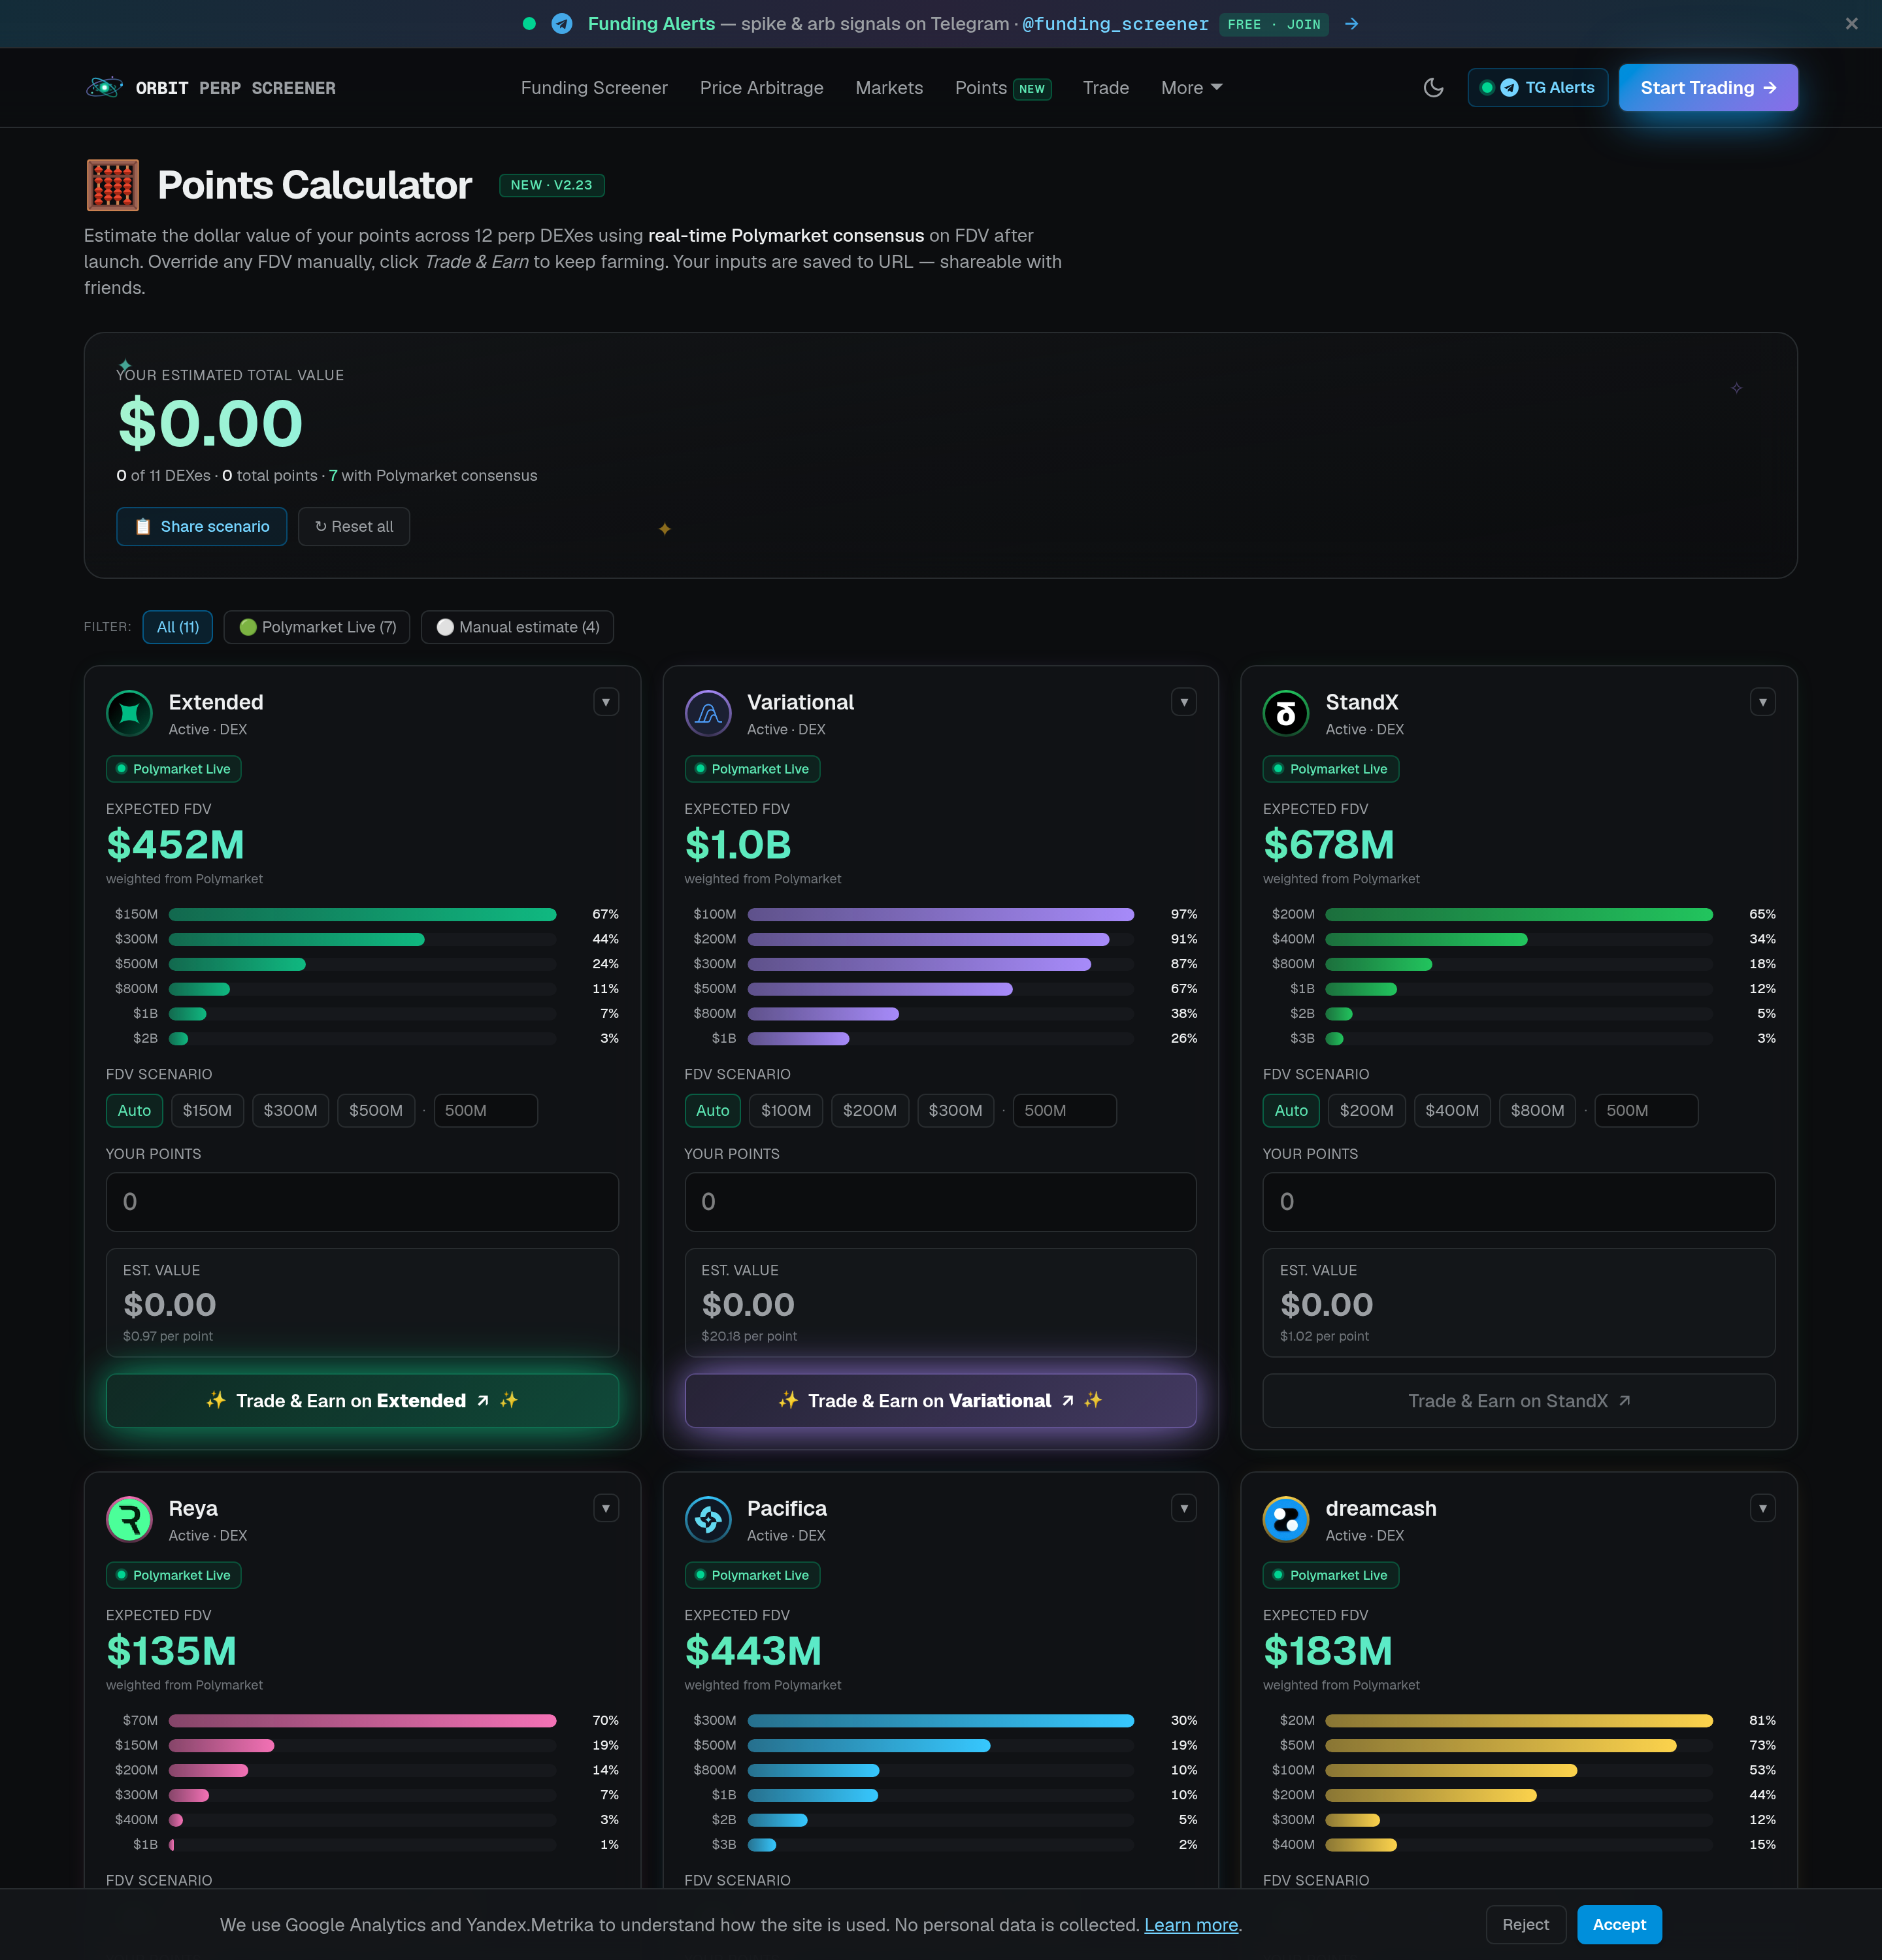
Task: Select $300M FDV scenario for Extended
Action: (x=290, y=1111)
